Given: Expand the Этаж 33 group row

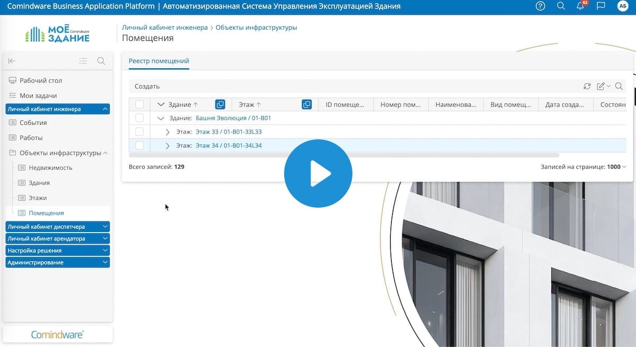Looking at the screenshot, I should [167, 132].
